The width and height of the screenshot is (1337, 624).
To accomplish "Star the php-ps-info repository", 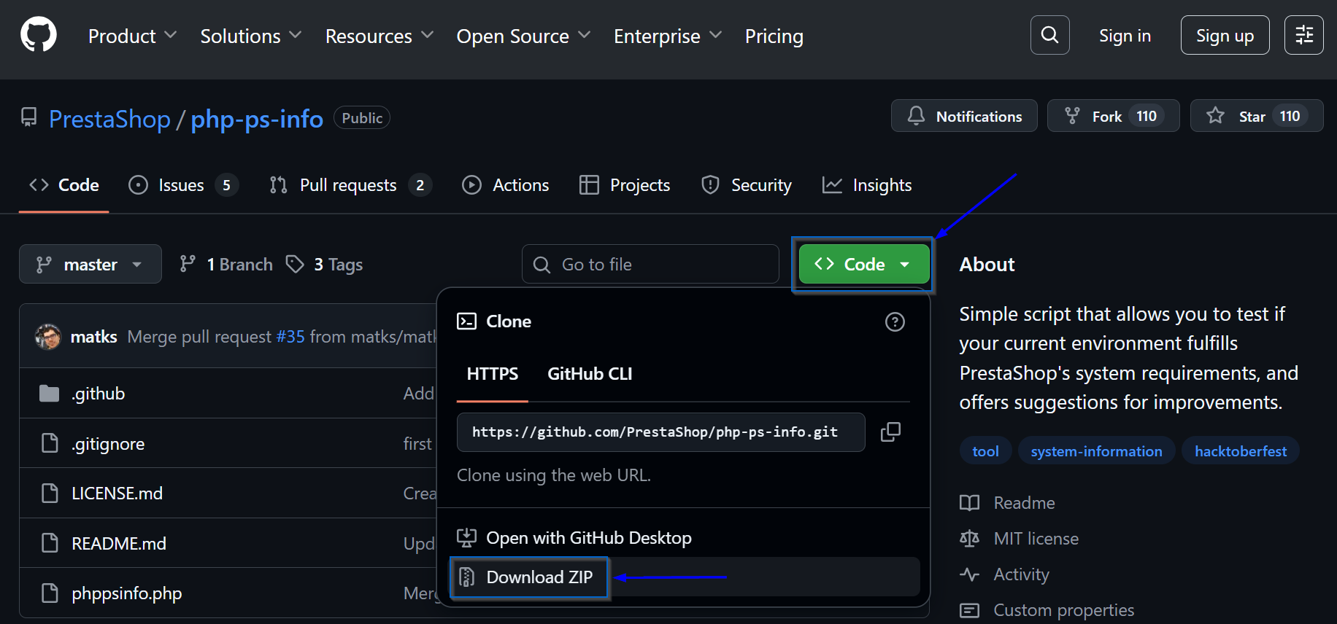I will coord(1240,117).
